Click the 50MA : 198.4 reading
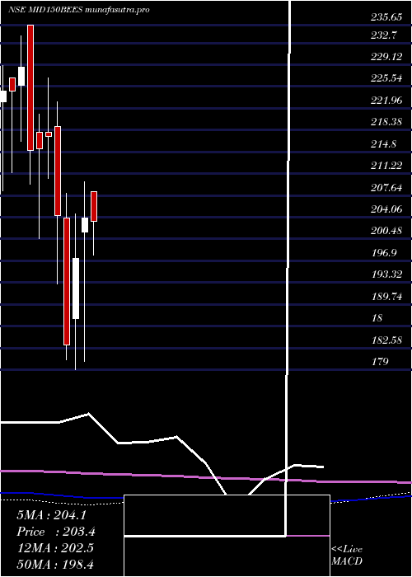The image size is (412, 577). point(54,565)
